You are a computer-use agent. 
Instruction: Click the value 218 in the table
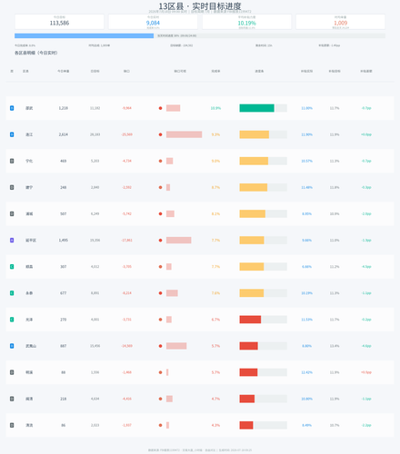64,399
